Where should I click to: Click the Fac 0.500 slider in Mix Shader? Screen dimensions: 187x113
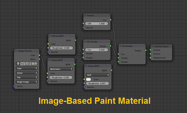96,50
